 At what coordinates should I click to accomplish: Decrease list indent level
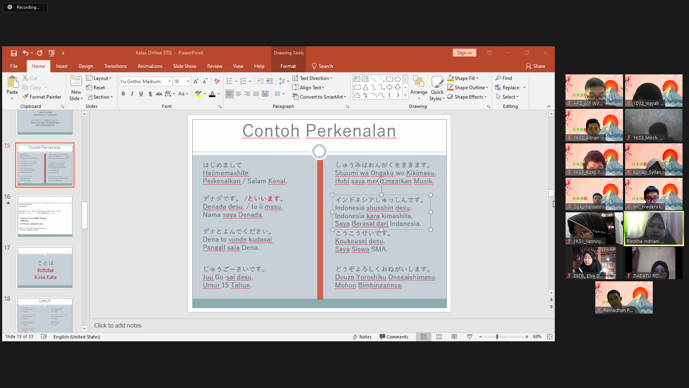pos(261,82)
